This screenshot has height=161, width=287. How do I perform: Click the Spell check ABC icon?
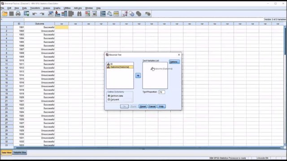pyautogui.click(x=148, y=14)
